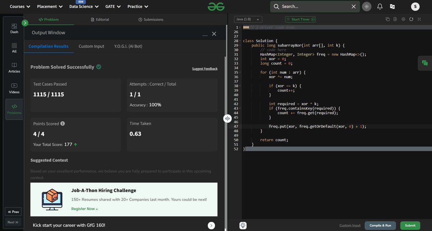Switch to the Problem tab
The height and width of the screenshot is (231, 432).
pyautogui.click(x=49, y=19)
